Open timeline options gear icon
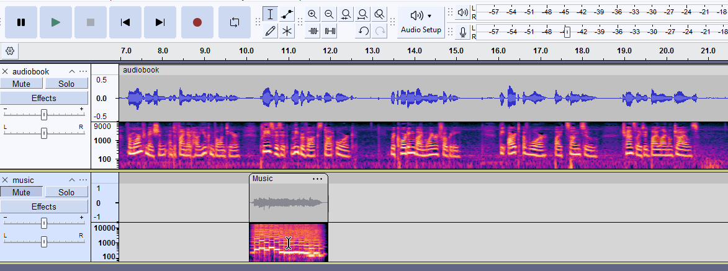 click(10, 50)
